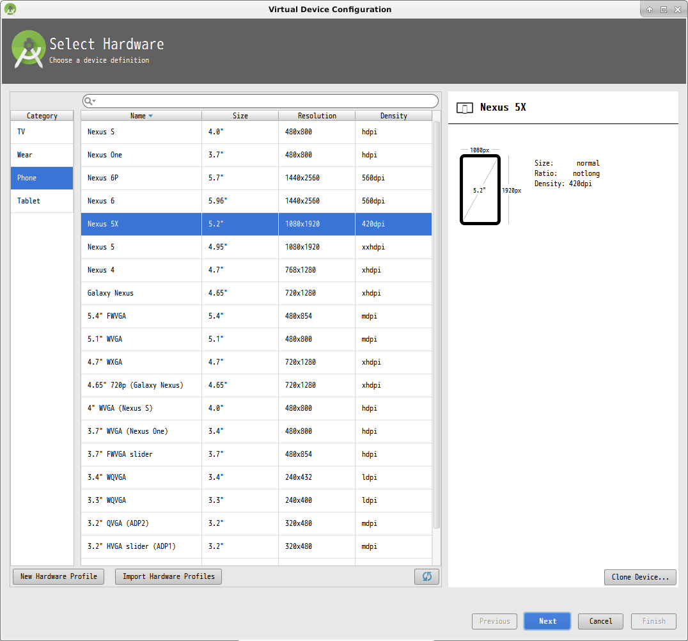Select the Nexus 6P device row
688x641 pixels.
[256, 178]
